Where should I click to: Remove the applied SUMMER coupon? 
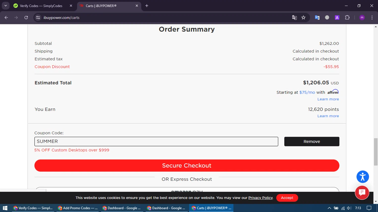312,142
